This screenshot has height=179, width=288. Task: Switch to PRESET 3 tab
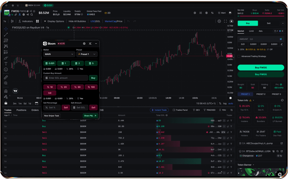click(x=276, y=94)
